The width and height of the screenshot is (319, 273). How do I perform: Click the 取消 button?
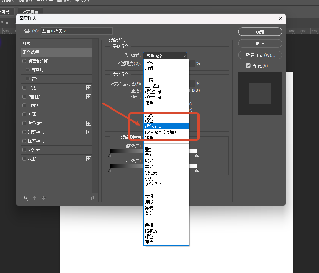point(260,43)
